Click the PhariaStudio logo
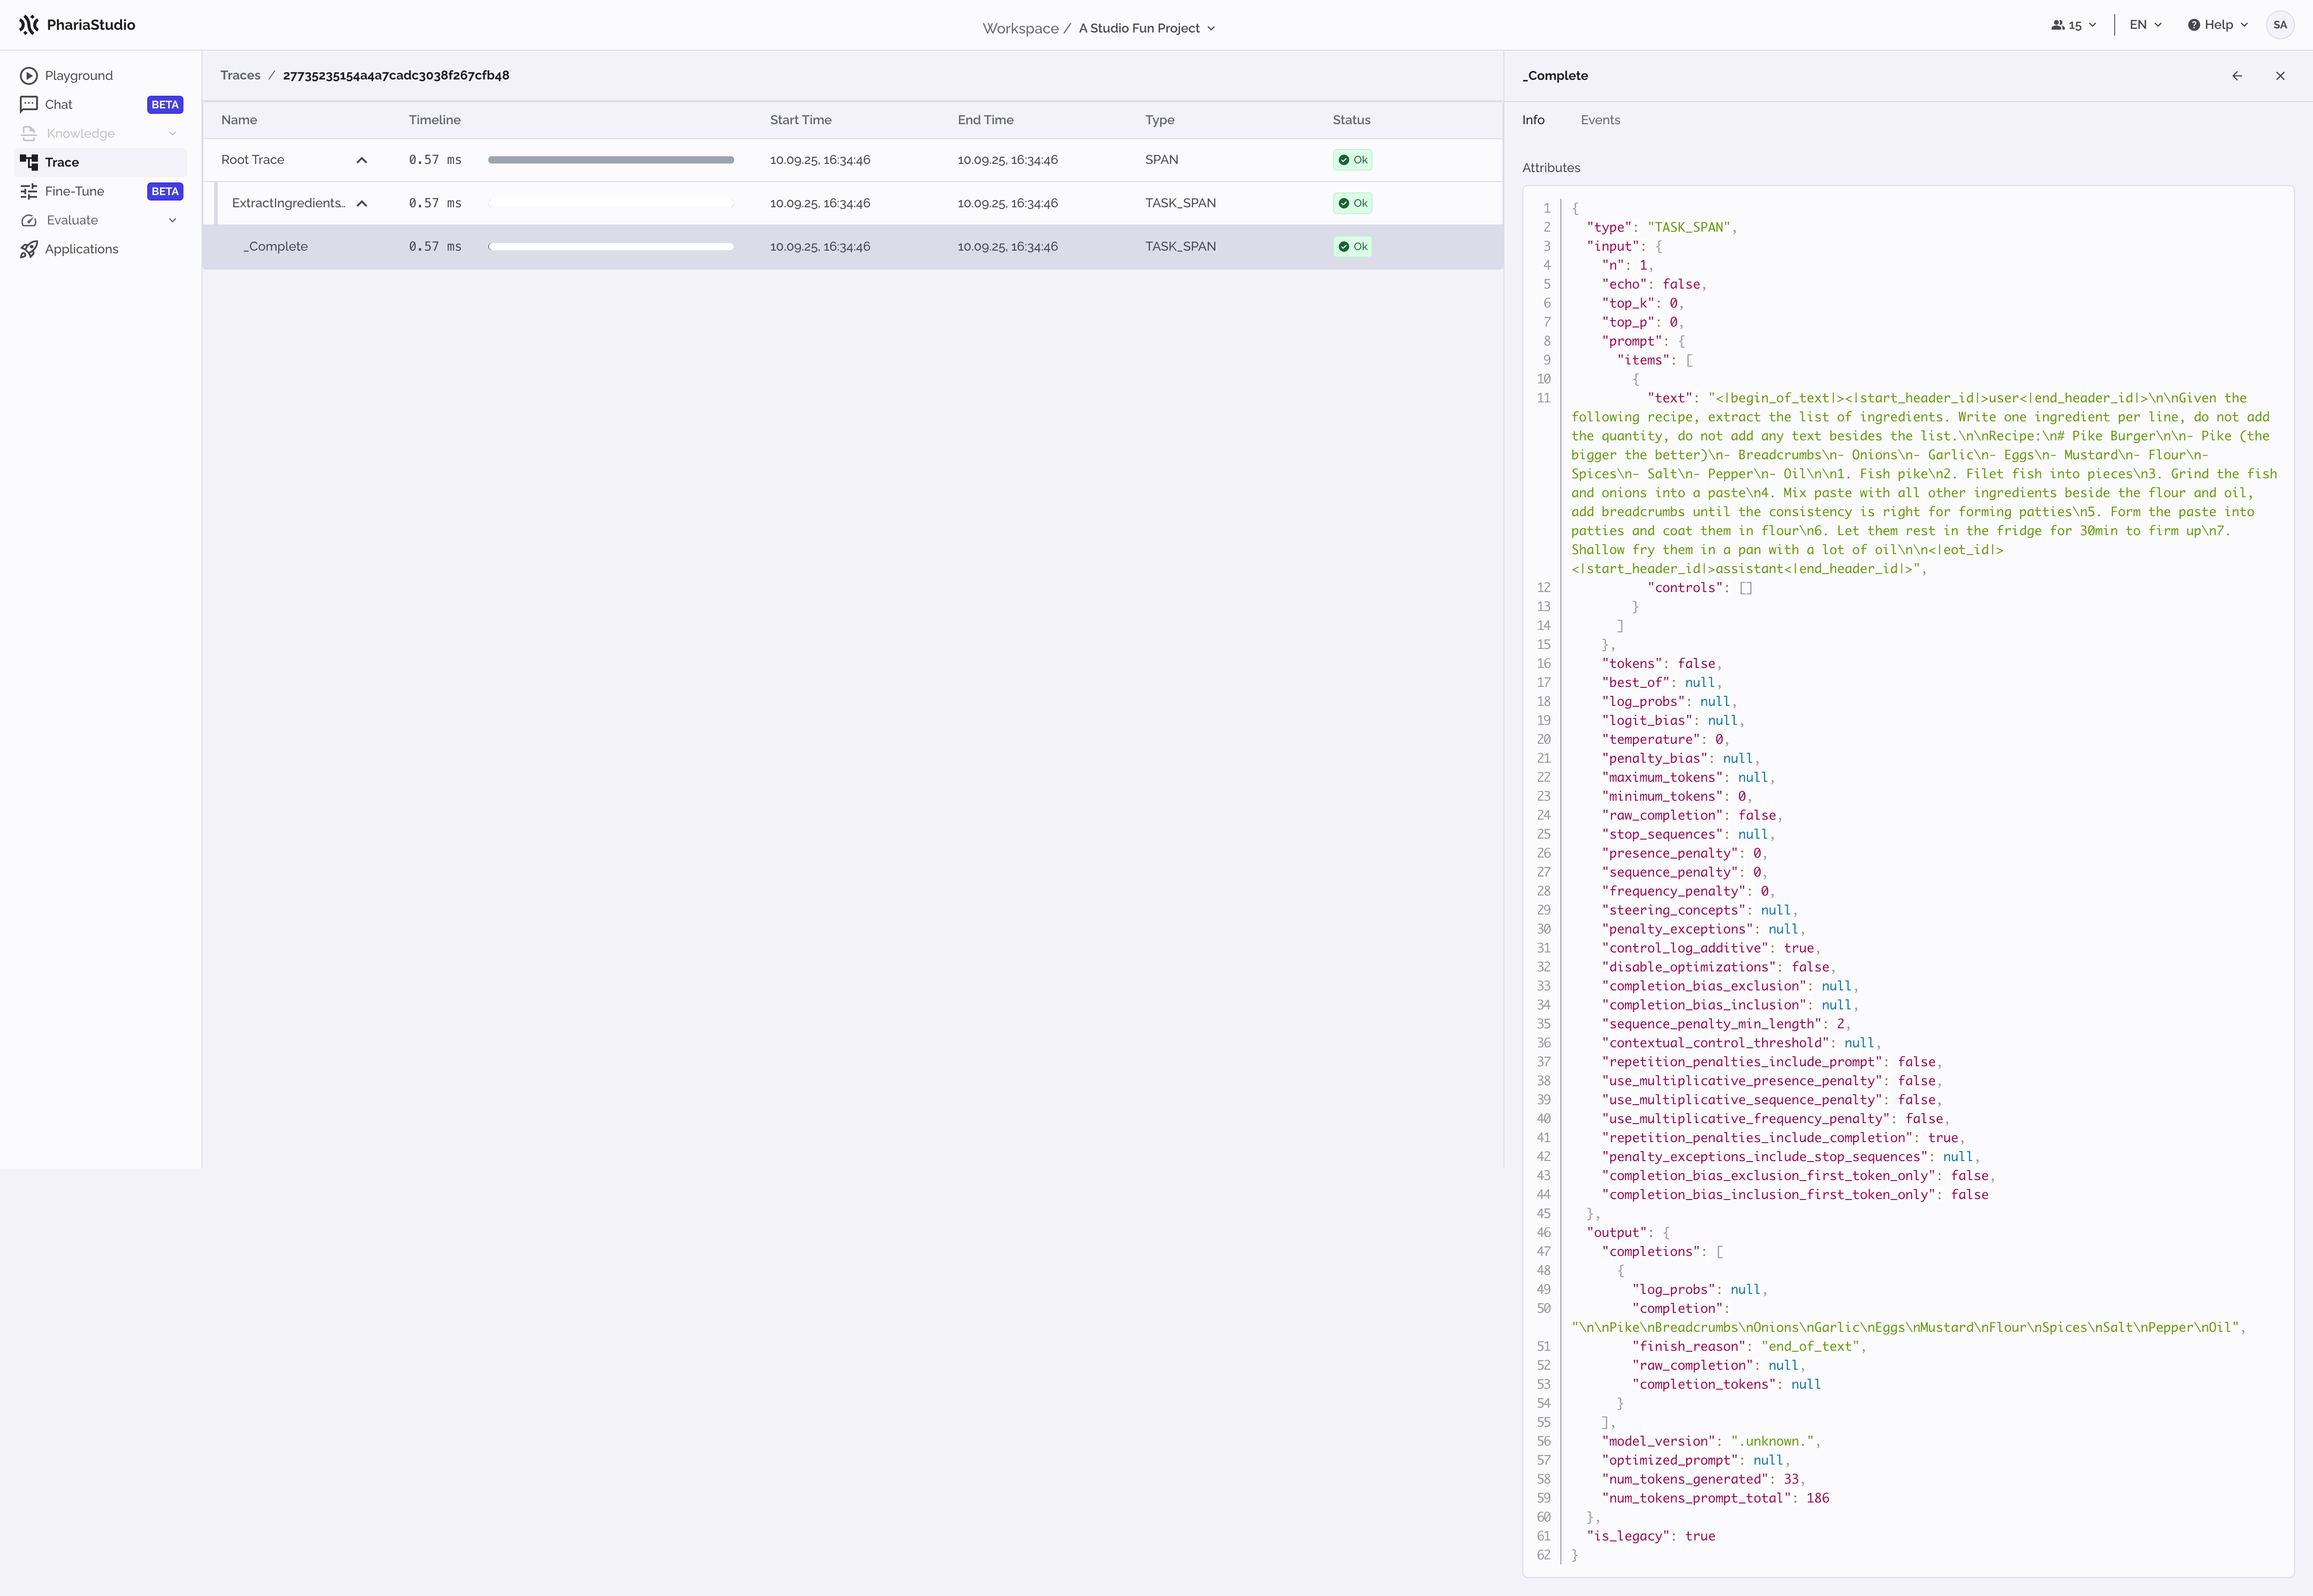This screenshot has width=2313, height=1596. 77,24
